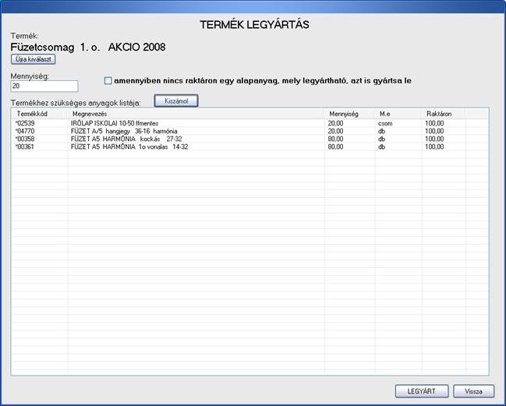This screenshot has height=406, width=506.
Task: Click 'IRÓLAP ISKOLAI 10-50 ffmentes' name
Action: tap(115, 123)
